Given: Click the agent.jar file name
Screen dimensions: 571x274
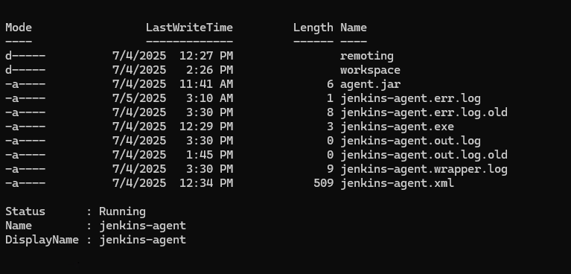Looking at the screenshot, I should [x=370, y=85].
